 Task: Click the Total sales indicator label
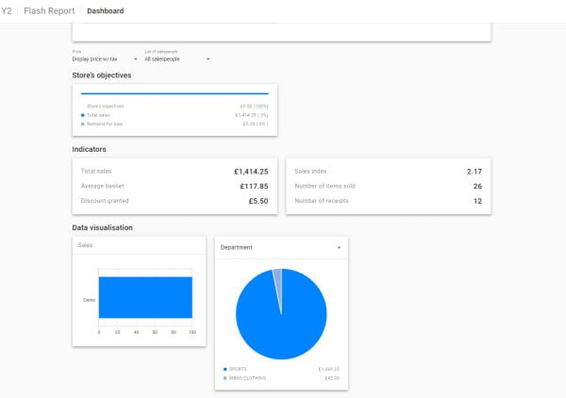(x=96, y=171)
